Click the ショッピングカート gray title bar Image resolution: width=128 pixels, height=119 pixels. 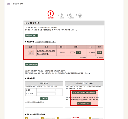[x=64, y=23]
